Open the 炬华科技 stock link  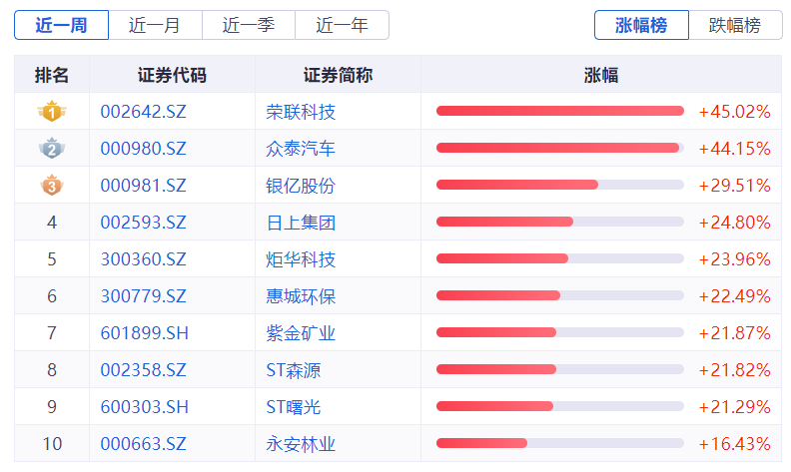click(x=301, y=259)
